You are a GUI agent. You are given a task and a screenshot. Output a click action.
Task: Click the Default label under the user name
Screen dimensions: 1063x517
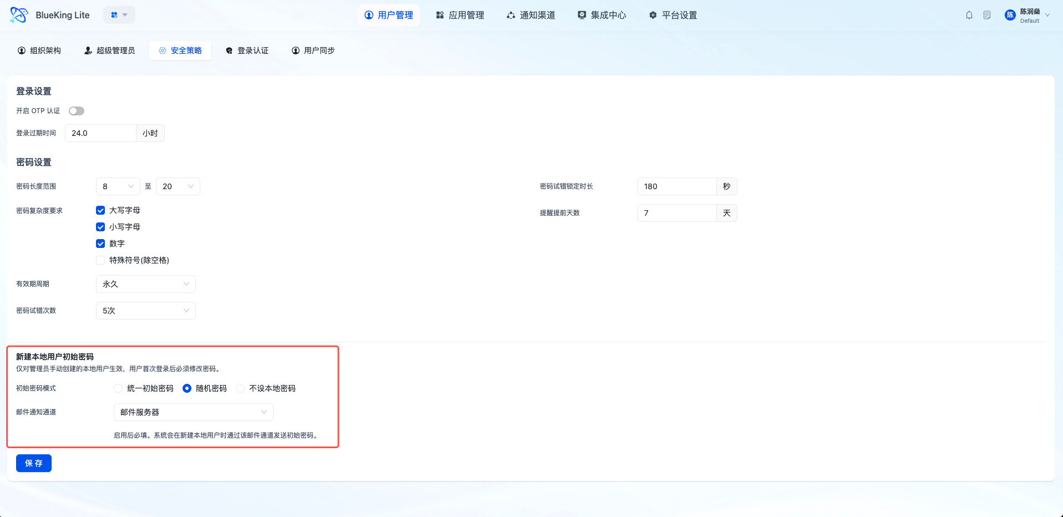[x=1030, y=21]
